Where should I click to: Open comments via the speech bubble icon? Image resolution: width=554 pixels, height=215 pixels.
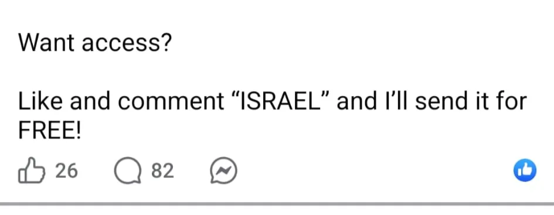tap(127, 171)
